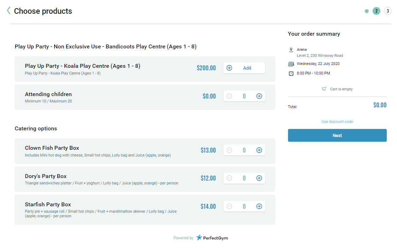Add the Koala Play Centre party package
This screenshot has height=248, width=397.
tap(244, 68)
